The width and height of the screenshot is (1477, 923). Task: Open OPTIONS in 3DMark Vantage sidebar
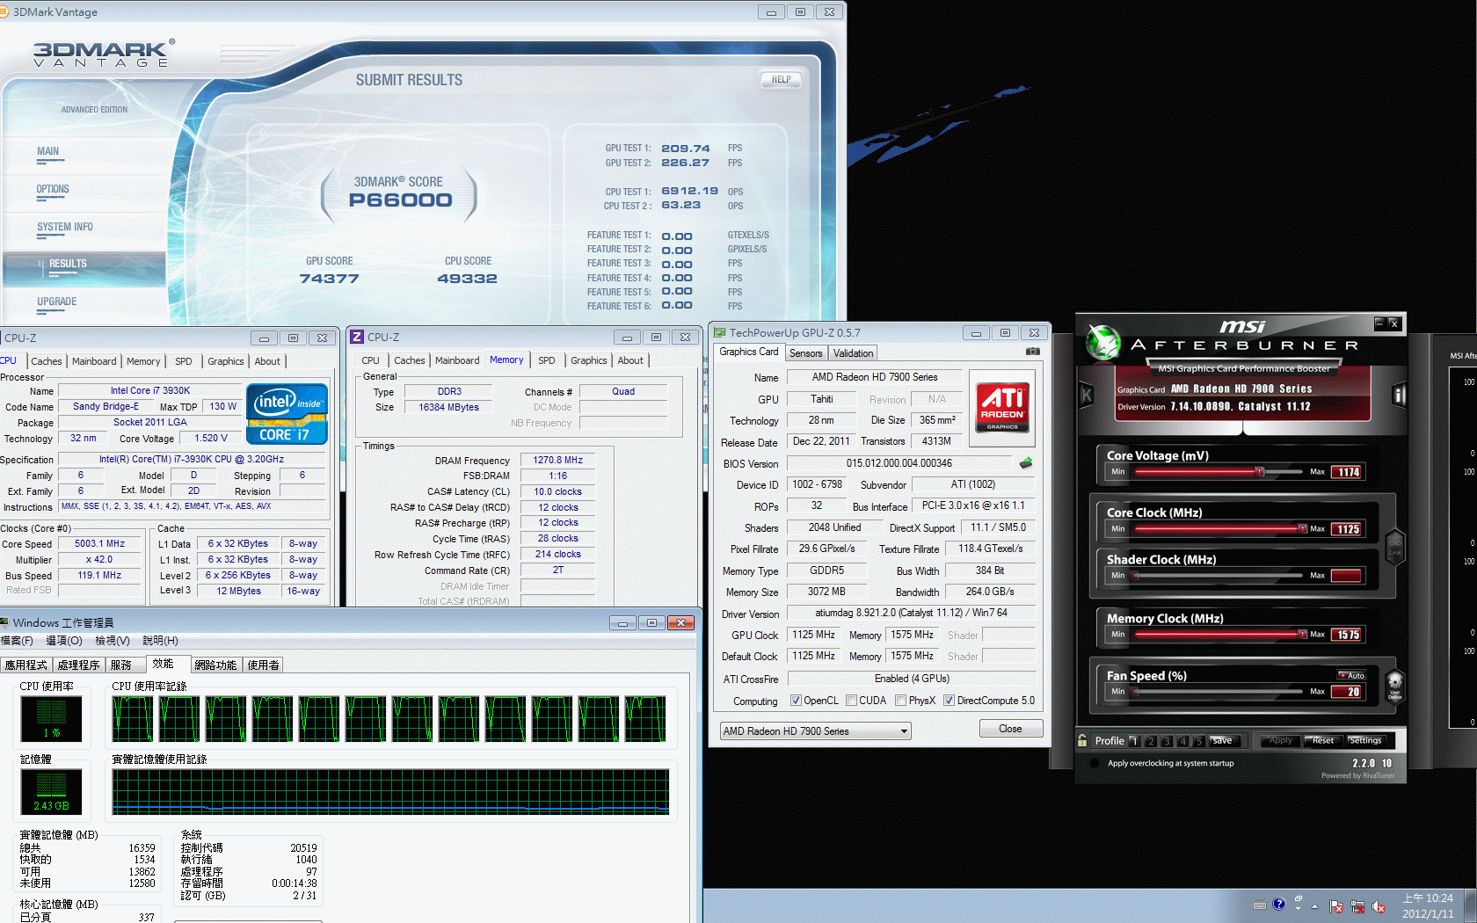click(53, 189)
